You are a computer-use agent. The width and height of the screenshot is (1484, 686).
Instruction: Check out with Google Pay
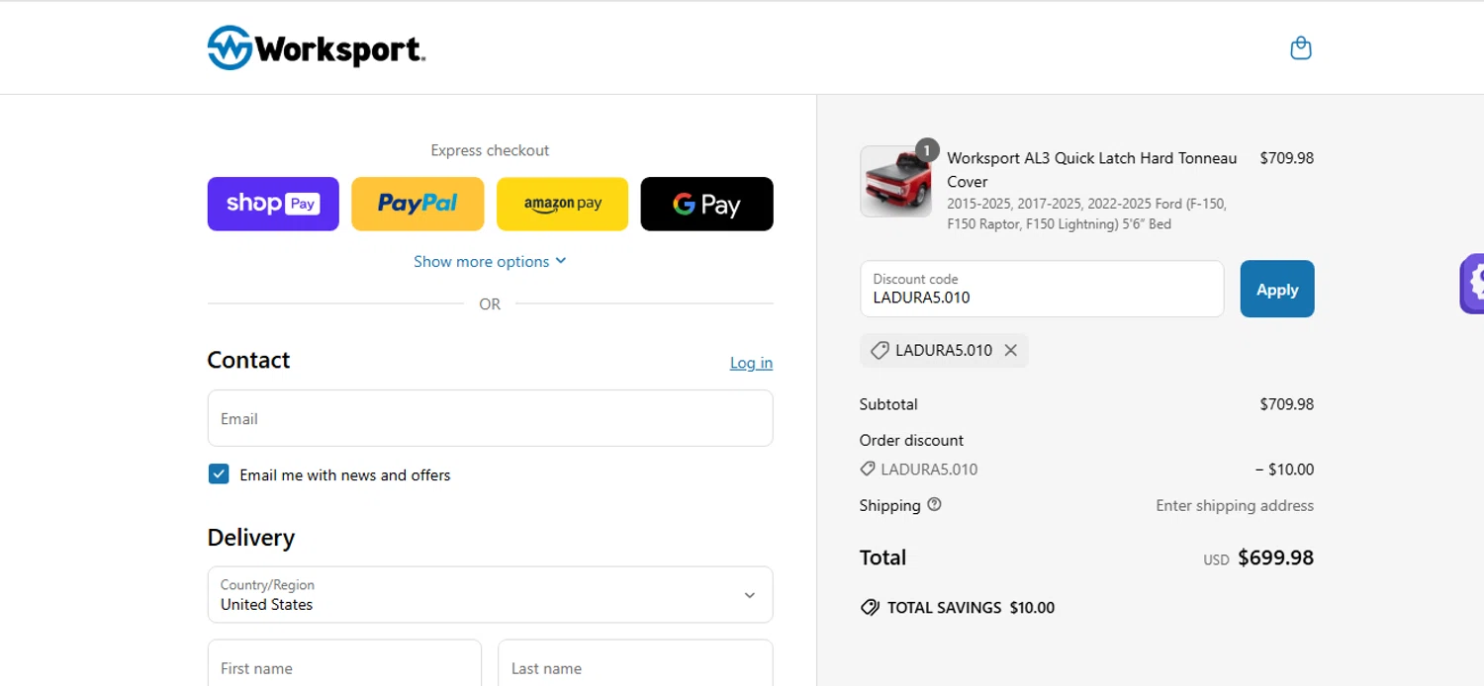tap(706, 204)
